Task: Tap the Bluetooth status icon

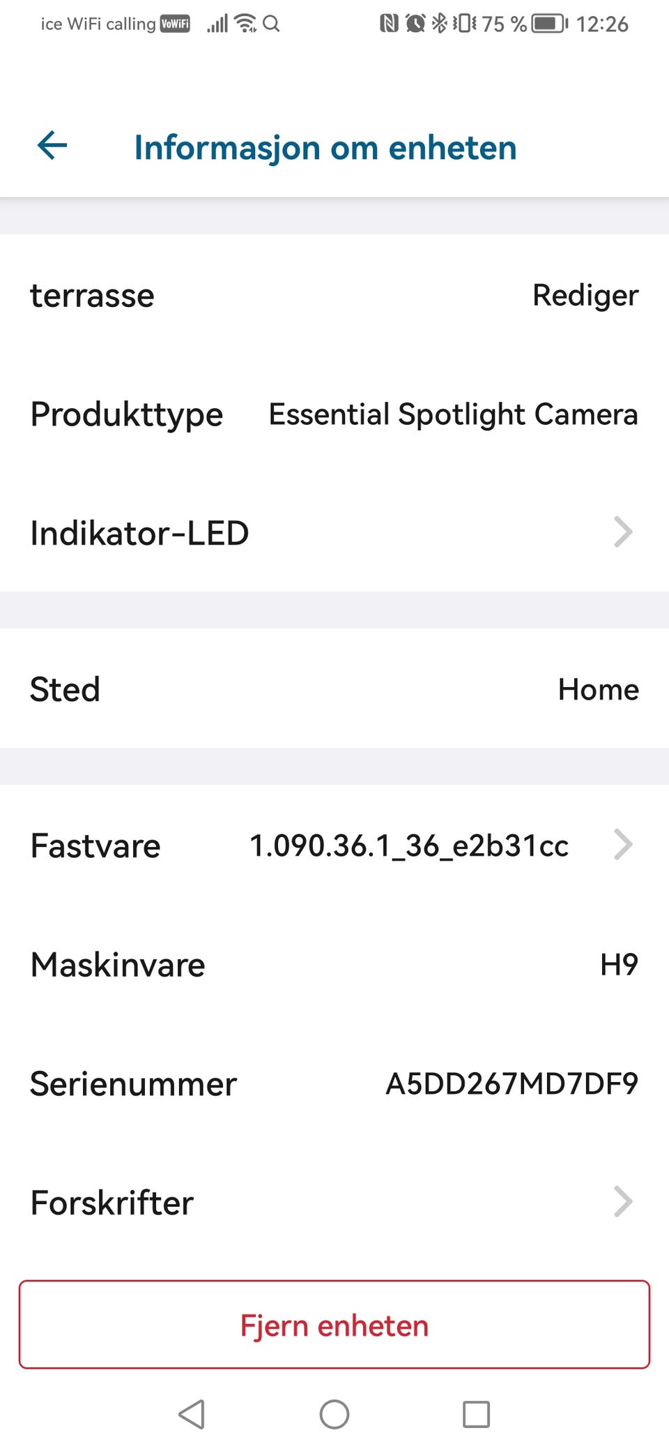Action: tap(439, 24)
